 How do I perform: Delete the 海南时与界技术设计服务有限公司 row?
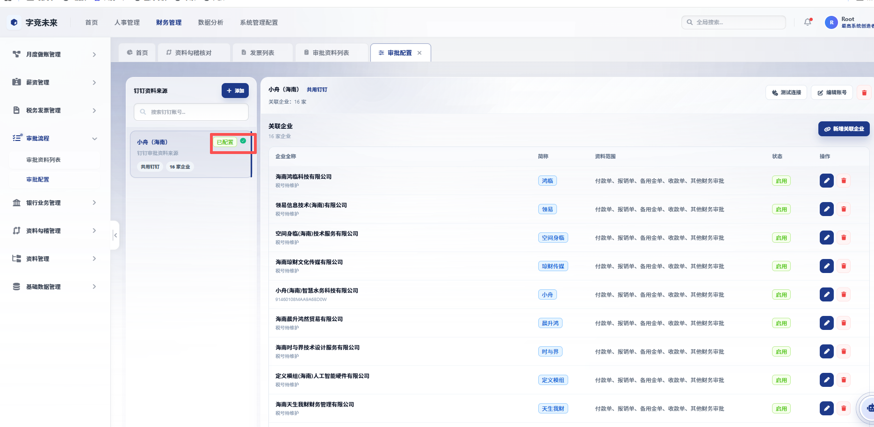pos(844,351)
